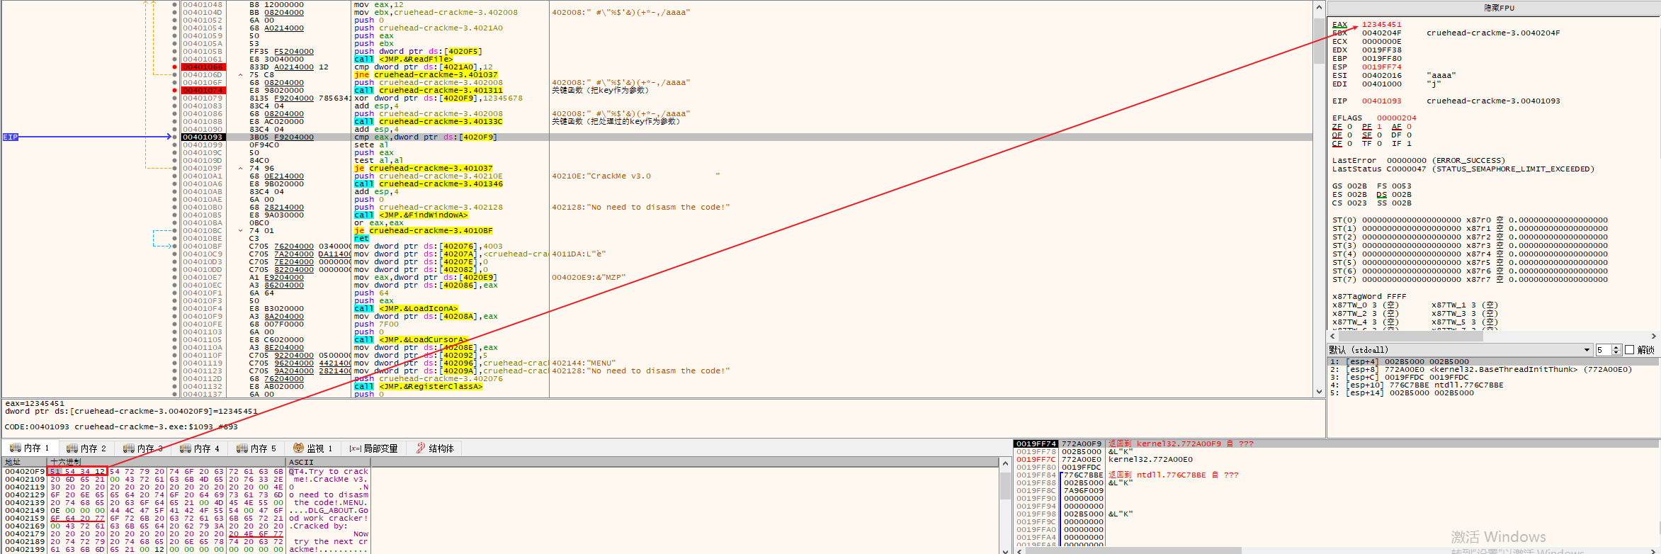
Task: Open the 结构体 struct tab
Action: 435,448
